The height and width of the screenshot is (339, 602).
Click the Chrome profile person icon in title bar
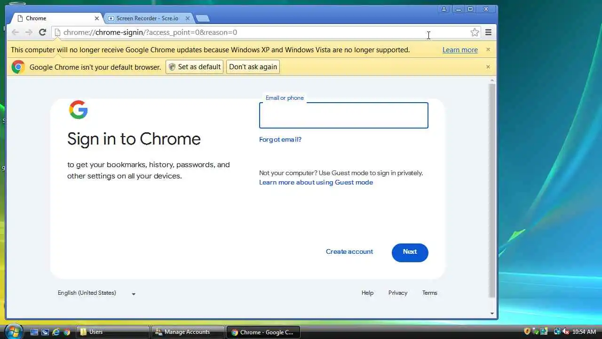(444, 9)
